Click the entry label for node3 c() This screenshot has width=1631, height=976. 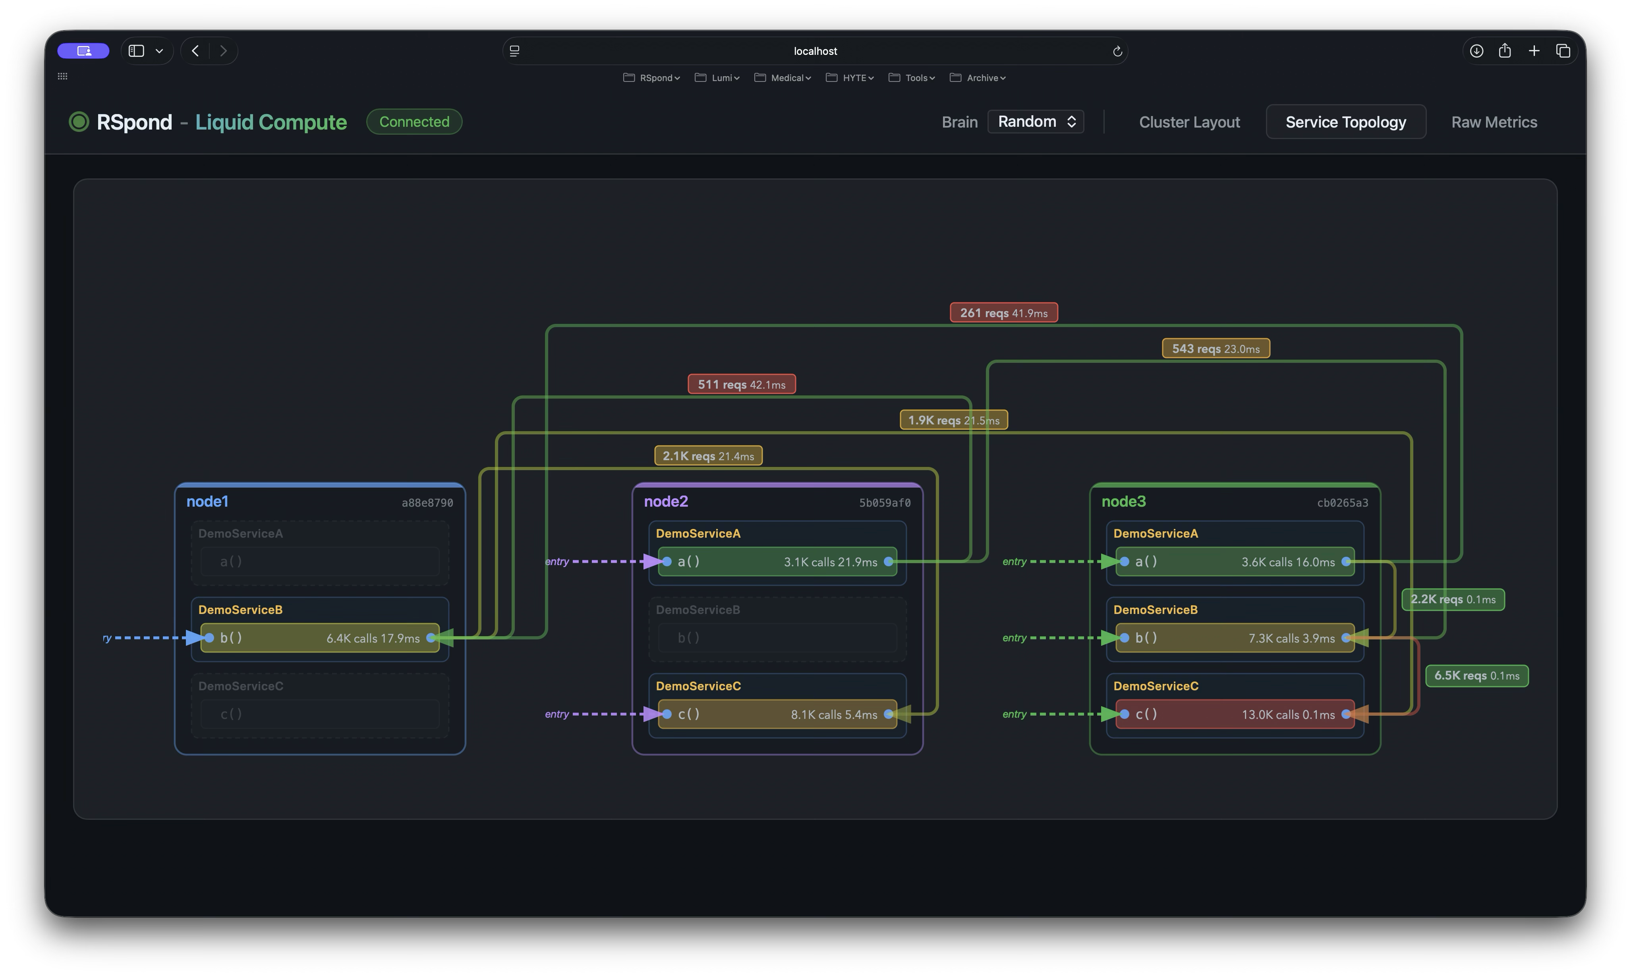coord(1015,714)
